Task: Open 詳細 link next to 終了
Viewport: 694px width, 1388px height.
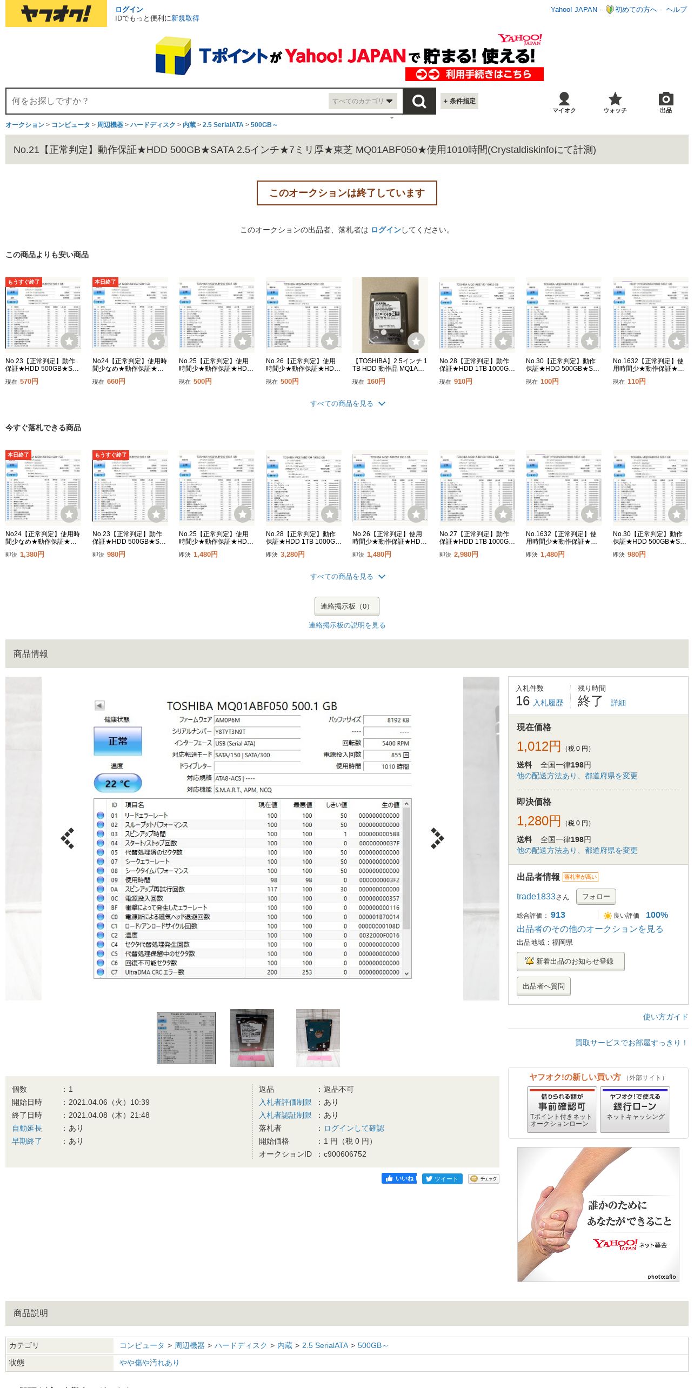Action: click(618, 703)
